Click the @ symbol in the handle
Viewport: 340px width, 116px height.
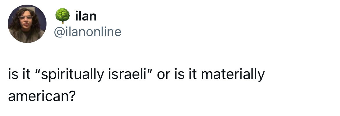[58, 32]
